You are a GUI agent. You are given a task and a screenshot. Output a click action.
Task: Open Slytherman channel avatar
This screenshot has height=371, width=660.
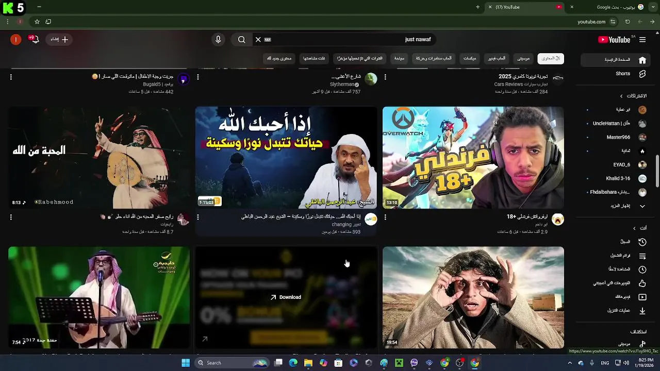coord(371,79)
